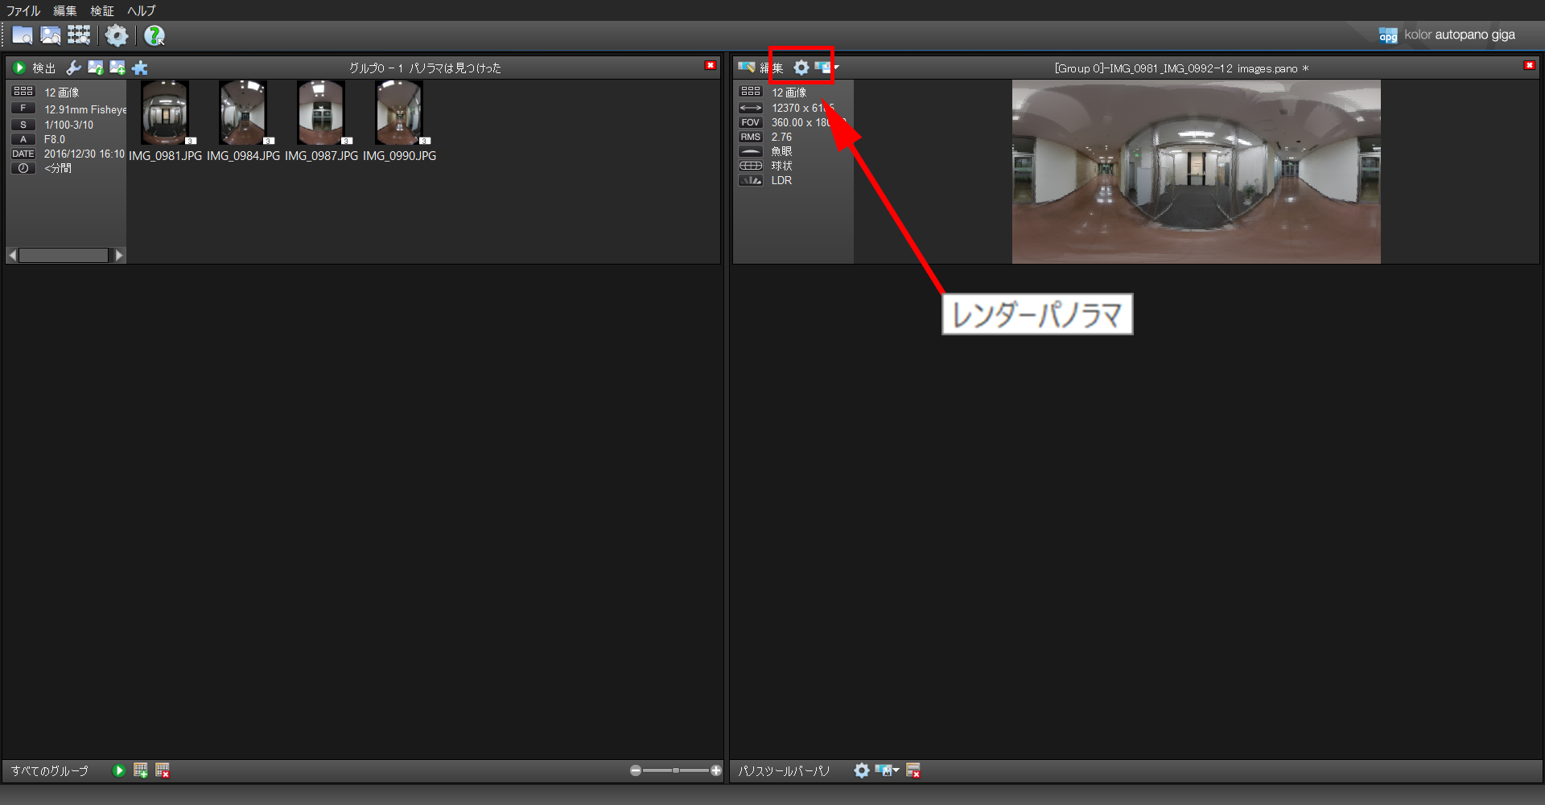Open the ファイル menu

point(23,10)
